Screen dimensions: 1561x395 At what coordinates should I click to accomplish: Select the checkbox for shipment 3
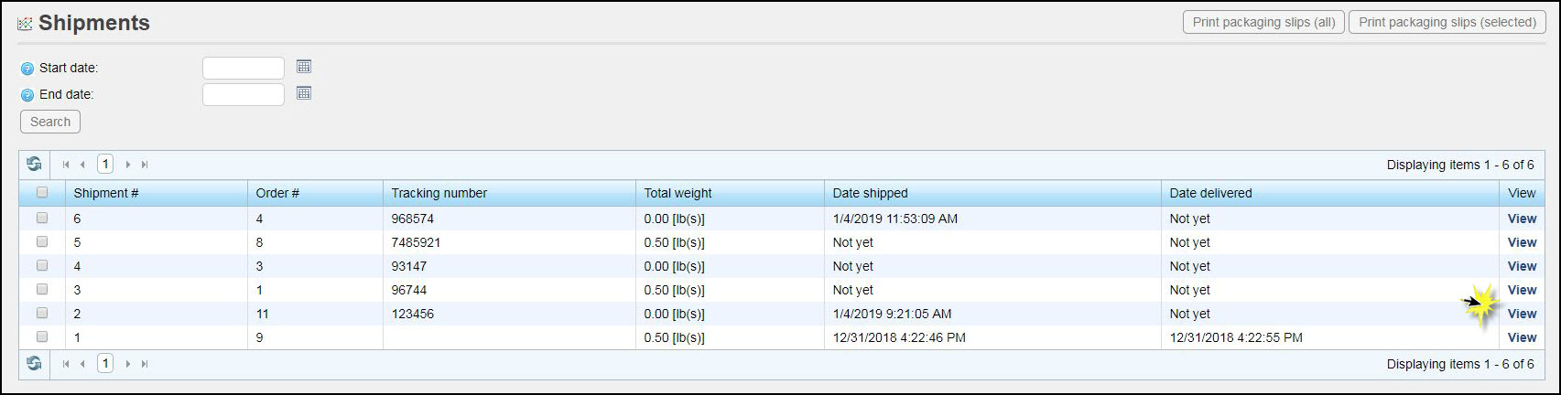[x=42, y=290]
